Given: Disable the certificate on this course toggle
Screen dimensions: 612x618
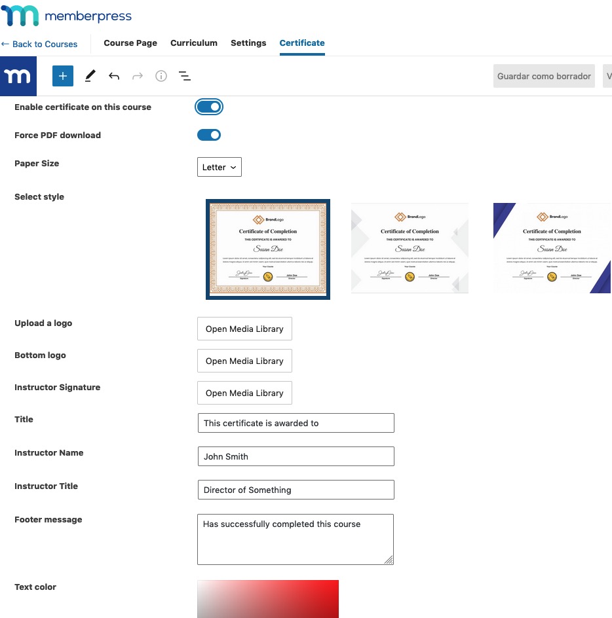Looking at the screenshot, I should (x=209, y=107).
